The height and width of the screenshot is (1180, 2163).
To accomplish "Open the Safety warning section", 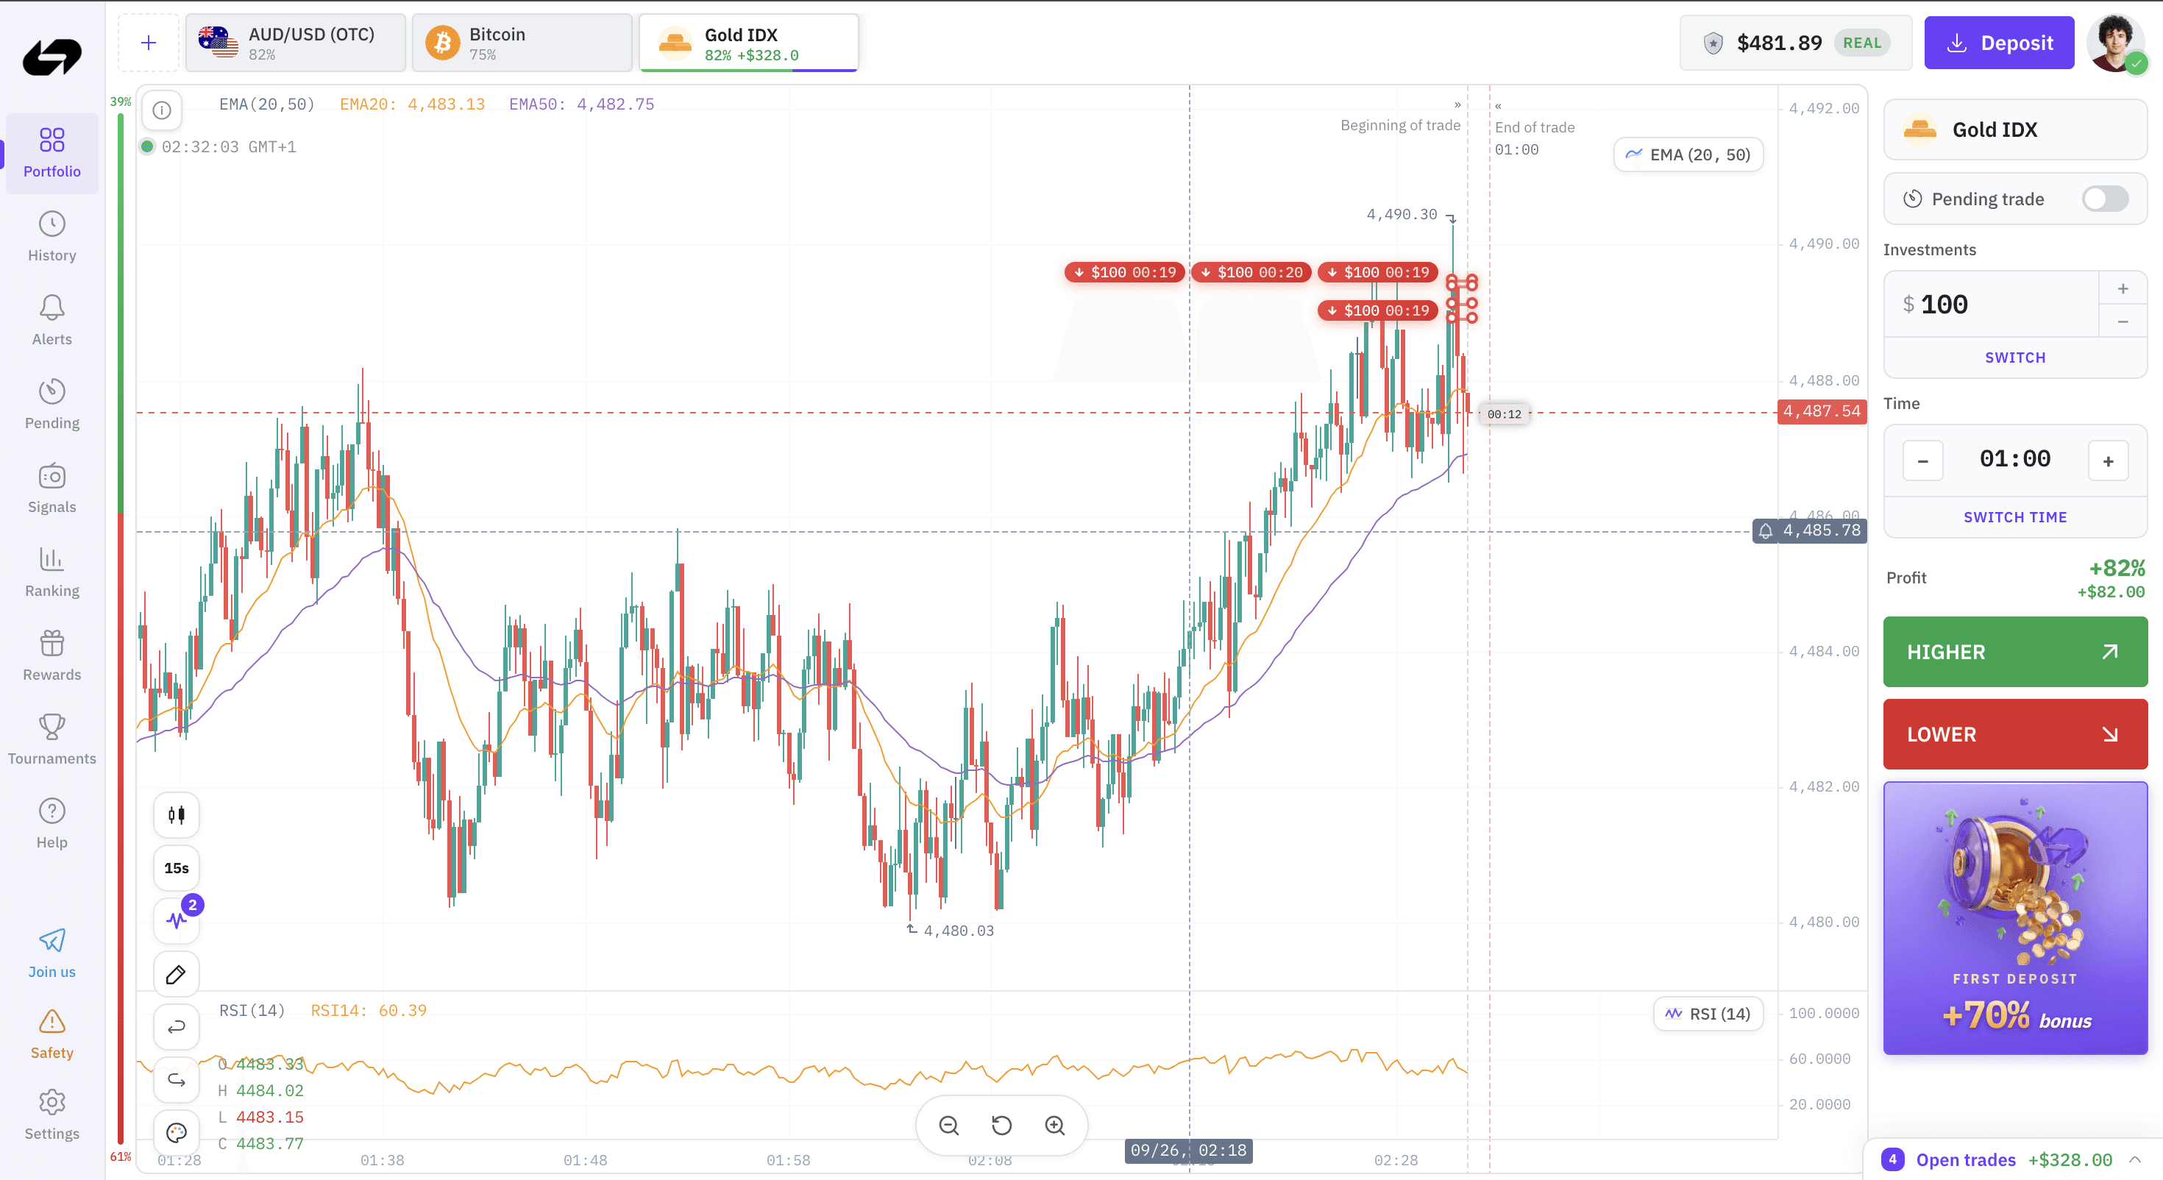I will click(52, 1034).
